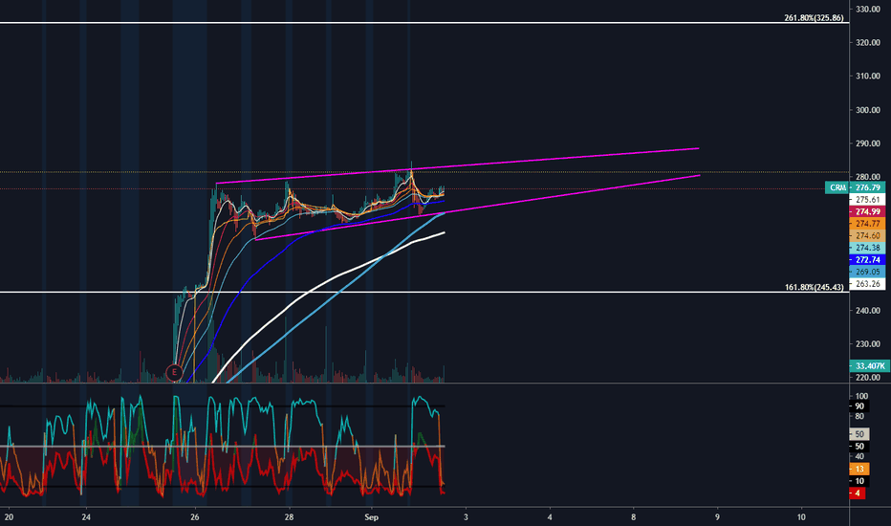Click the red 274.99 indicator label
The width and height of the screenshot is (891, 526).
867,211
